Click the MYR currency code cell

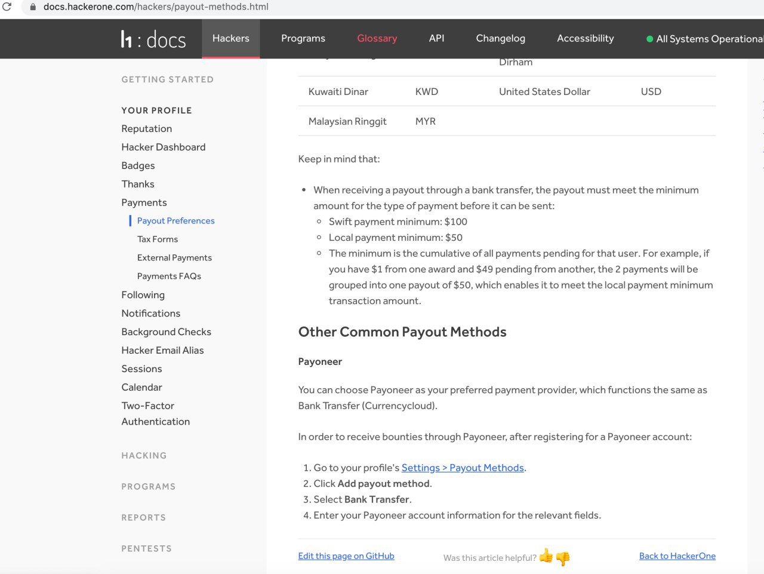pyautogui.click(x=426, y=121)
